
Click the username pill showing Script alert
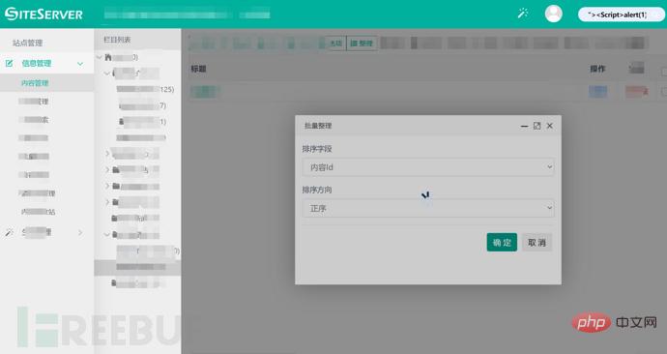(x=621, y=15)
